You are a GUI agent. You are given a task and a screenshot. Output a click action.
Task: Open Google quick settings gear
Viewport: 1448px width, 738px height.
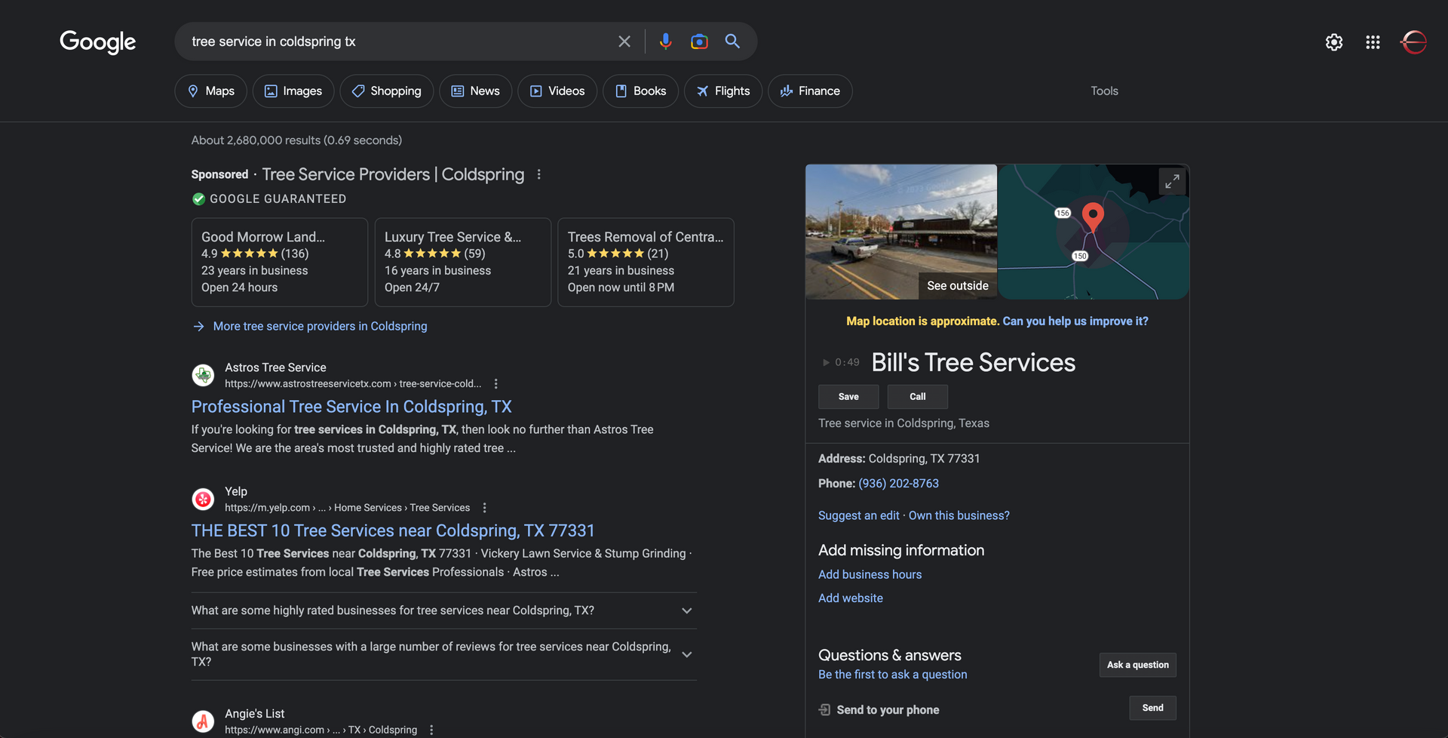coord(1333,42)
